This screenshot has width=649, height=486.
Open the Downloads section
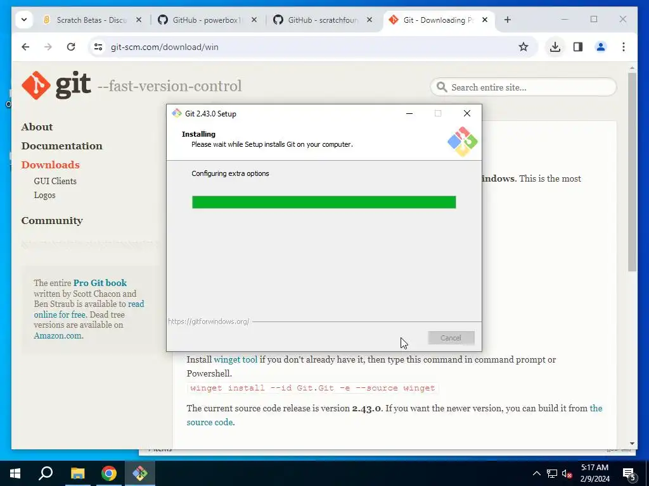(51, 165)
